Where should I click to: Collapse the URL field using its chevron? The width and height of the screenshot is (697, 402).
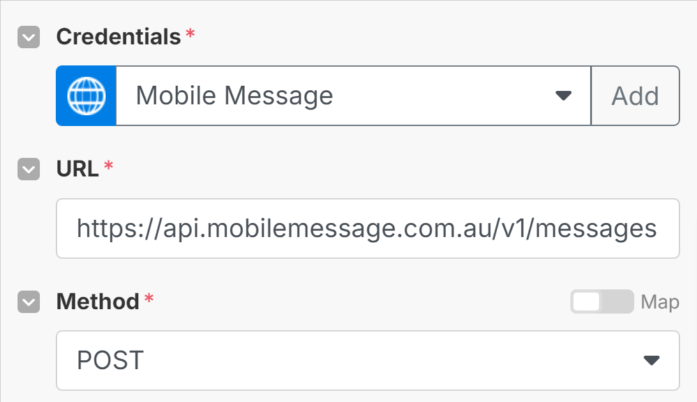pyautogui.click(x=29, y=169)
